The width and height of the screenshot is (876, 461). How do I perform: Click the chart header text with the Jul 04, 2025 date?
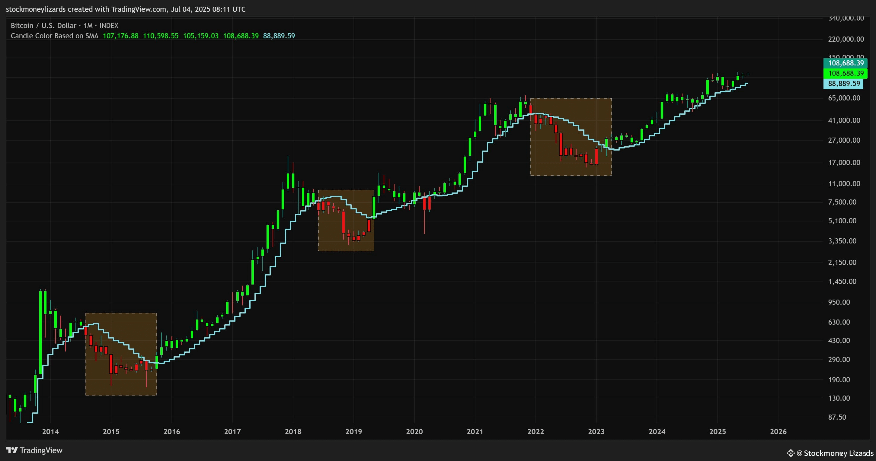126,9
